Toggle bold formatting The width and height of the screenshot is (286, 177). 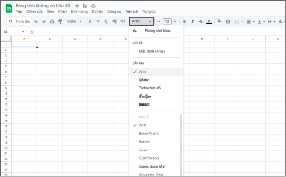184,21
